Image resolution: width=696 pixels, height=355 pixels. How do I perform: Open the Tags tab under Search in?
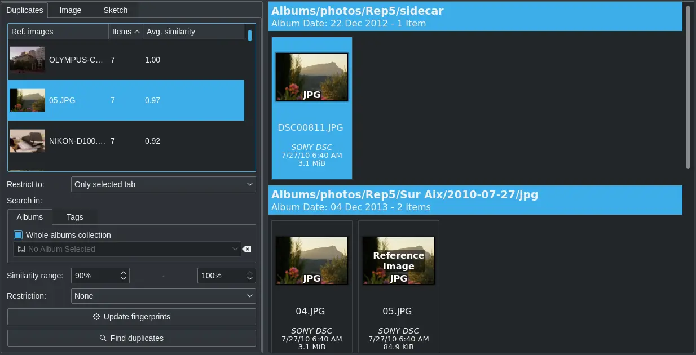coord(74,216)
